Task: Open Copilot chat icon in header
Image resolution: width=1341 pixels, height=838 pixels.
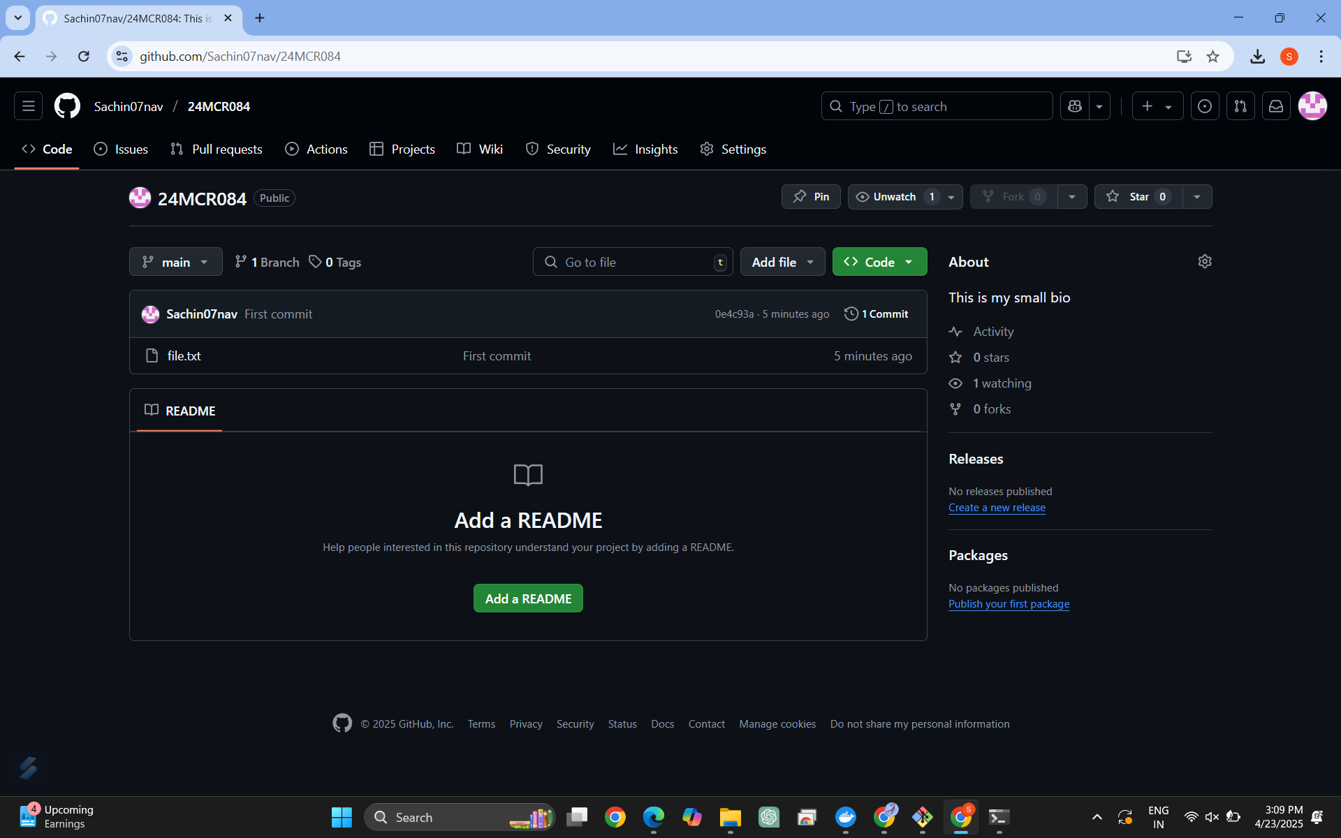Action: tap(1074, 106)
